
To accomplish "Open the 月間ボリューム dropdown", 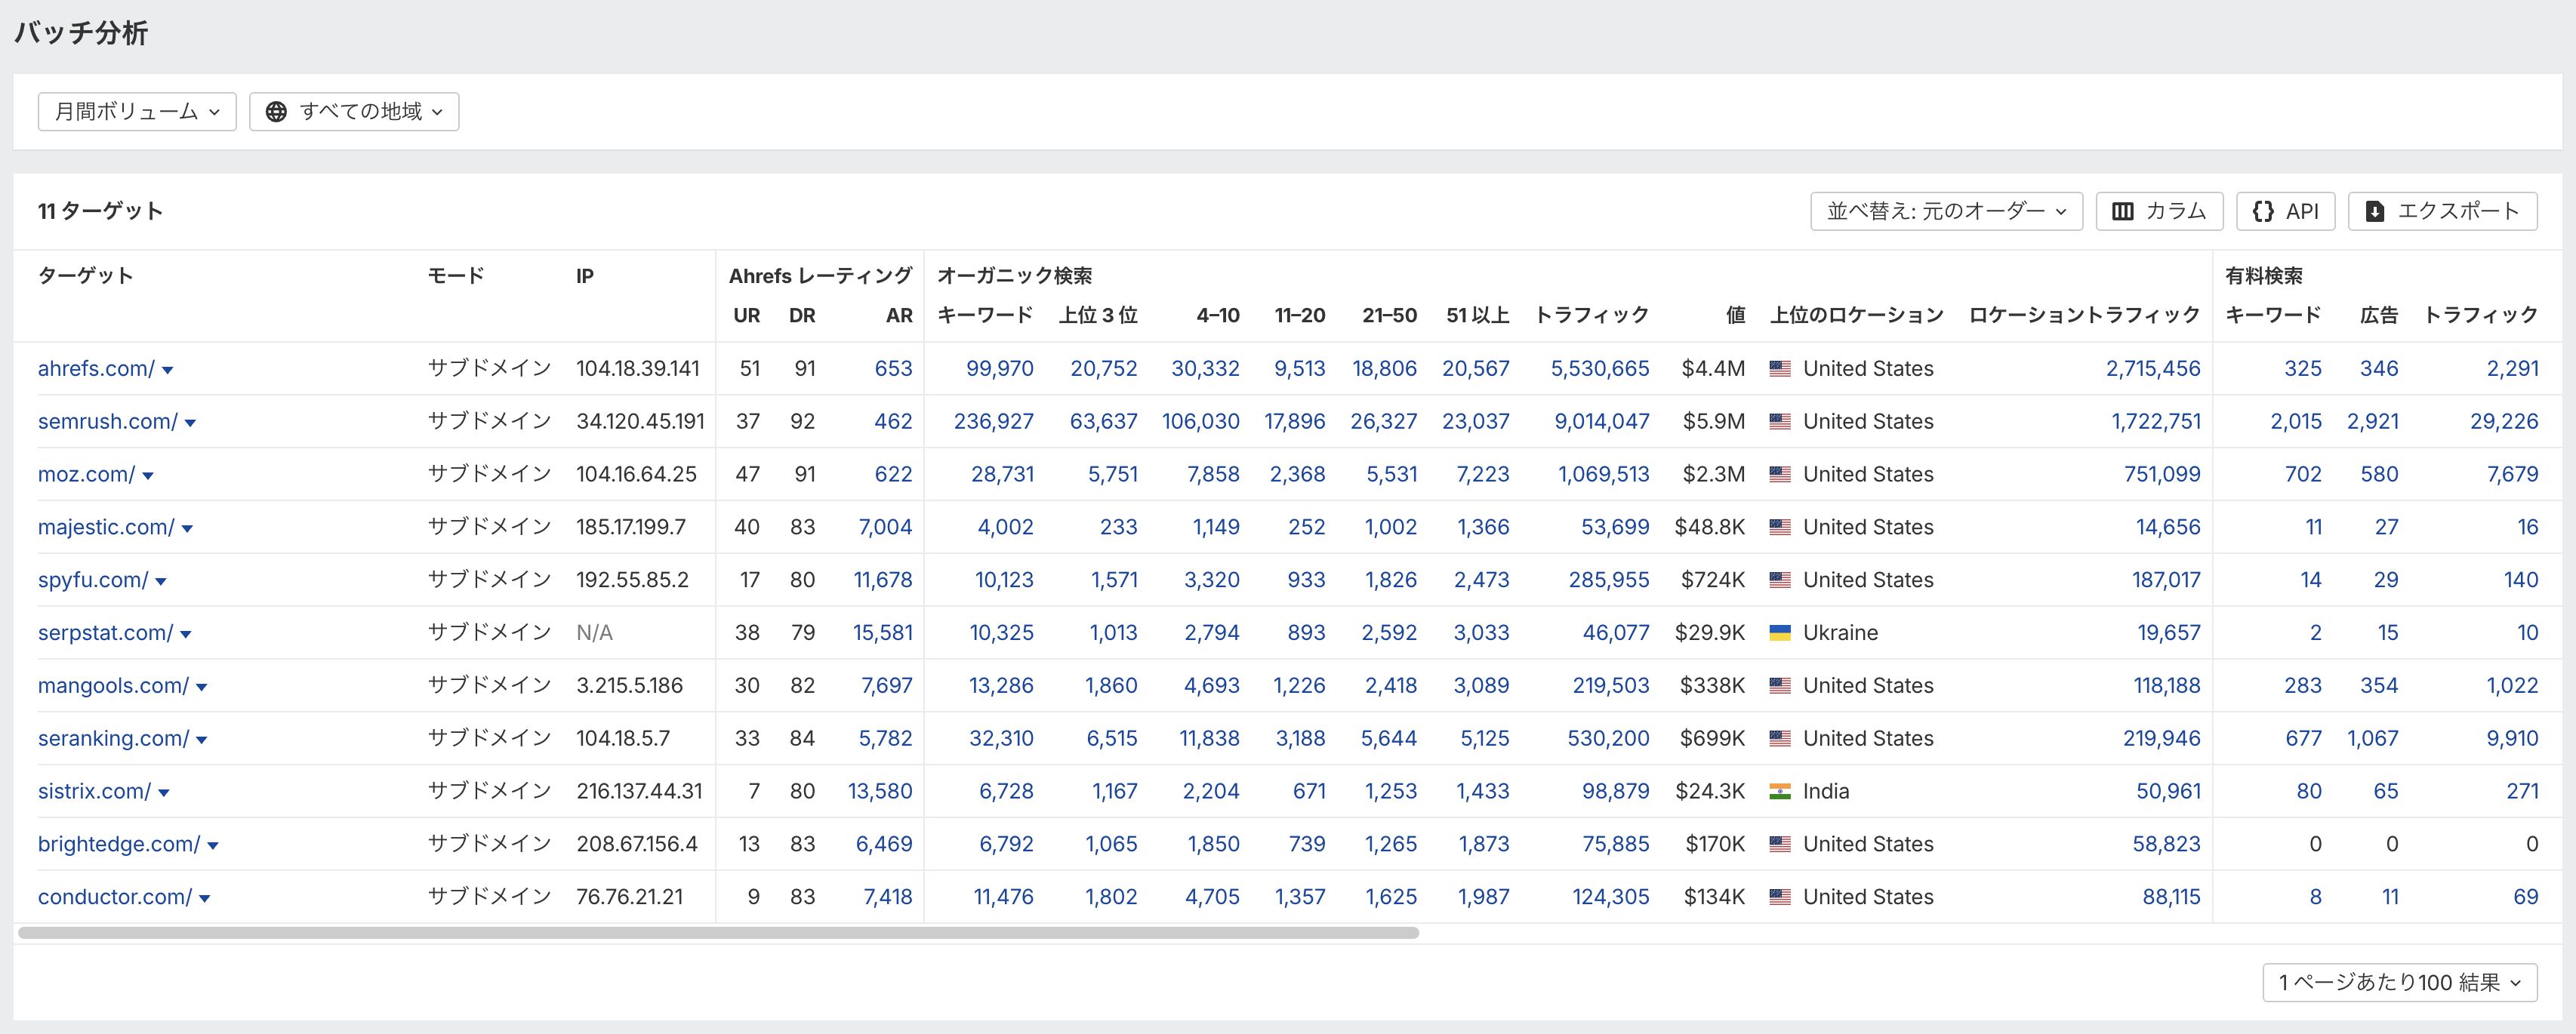I will click(137, 112).
